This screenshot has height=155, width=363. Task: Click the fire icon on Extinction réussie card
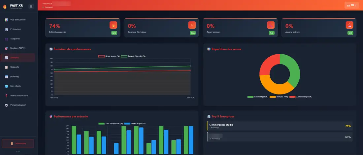click(114, 25)
